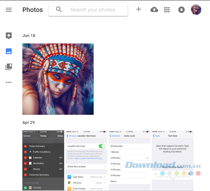Open the notifications bell
This screenshot has width=210, height=191.
[181, 10]
